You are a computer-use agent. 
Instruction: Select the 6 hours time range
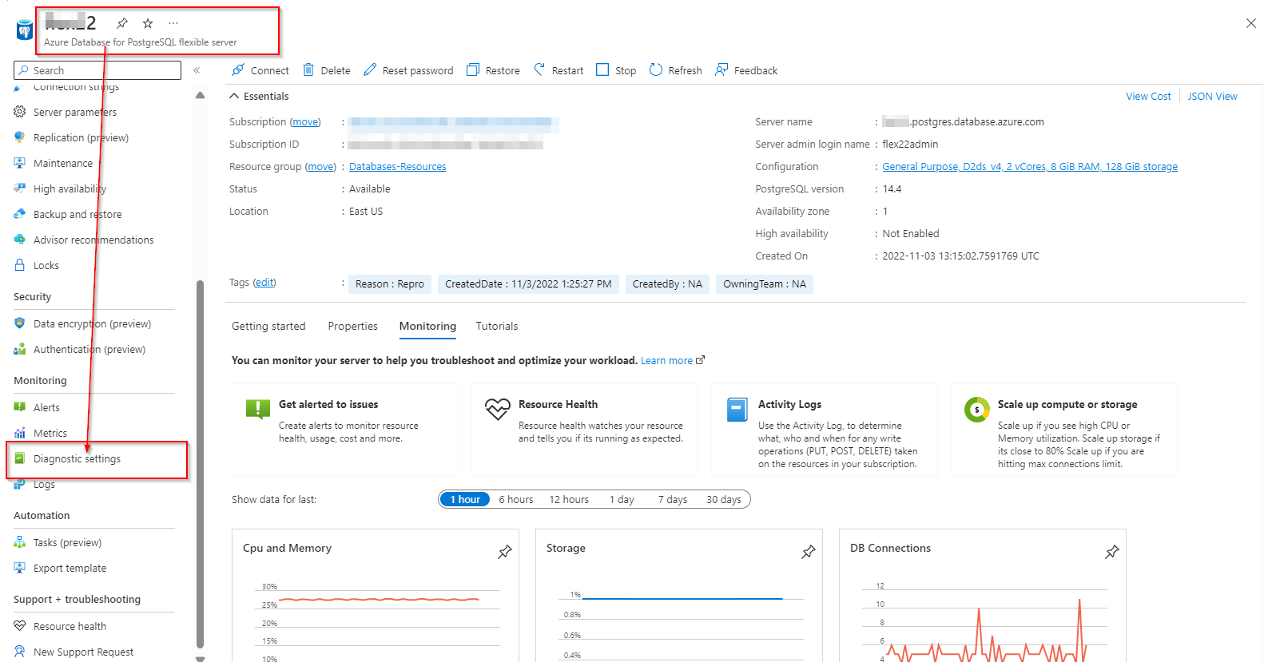[x=516, y=499]
